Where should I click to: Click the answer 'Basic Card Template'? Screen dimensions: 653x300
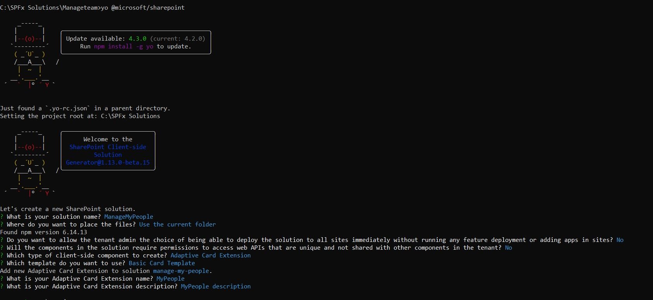pyautogui.click(x=162, y=263)
